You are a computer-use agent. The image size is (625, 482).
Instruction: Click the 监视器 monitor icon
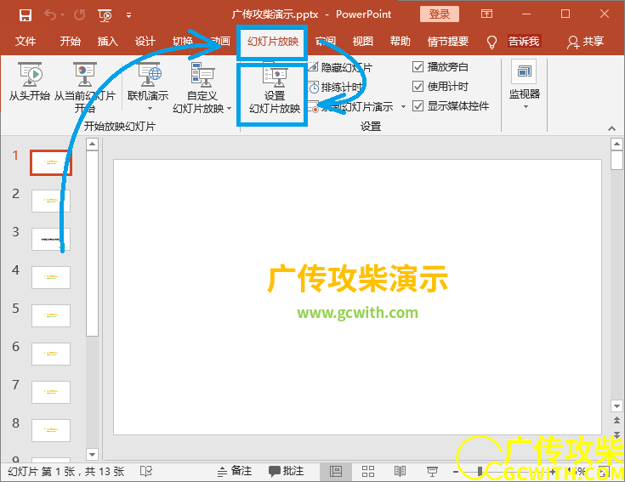[524, 71]
